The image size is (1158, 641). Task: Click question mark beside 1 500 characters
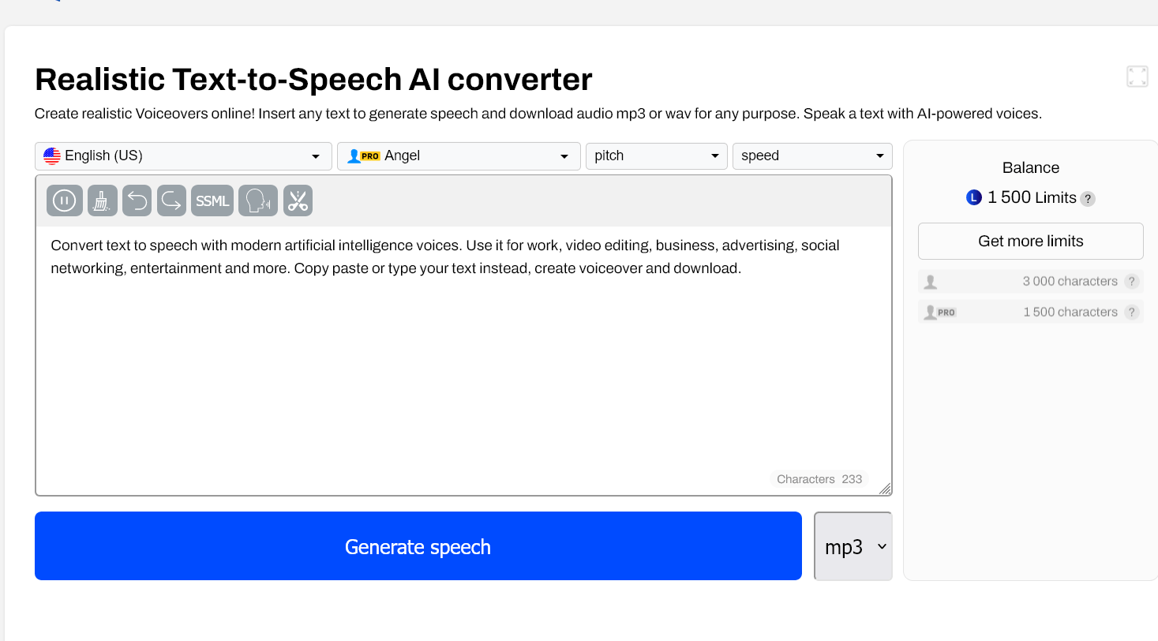(x=1132, y=313)
